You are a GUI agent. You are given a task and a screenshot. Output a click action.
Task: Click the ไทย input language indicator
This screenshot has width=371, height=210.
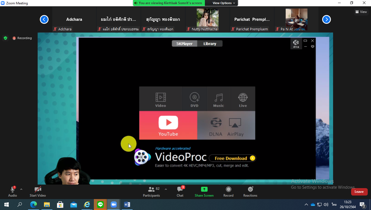tap(334, 205)
